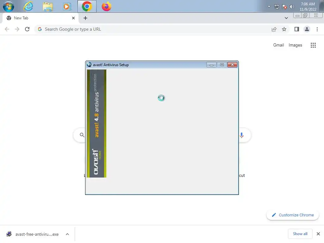324x243 pixels.
Task: Launch Firefox from the taskbar
Action: click(106, 6)
